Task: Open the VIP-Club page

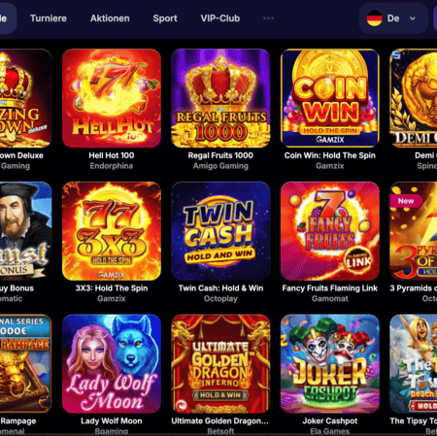Action: (220, 18)
